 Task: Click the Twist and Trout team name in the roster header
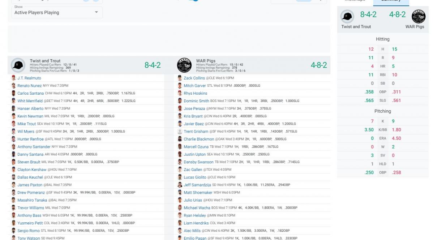(x=45, y=61)
